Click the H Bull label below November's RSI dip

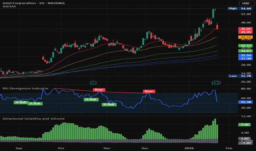(109, 105)
